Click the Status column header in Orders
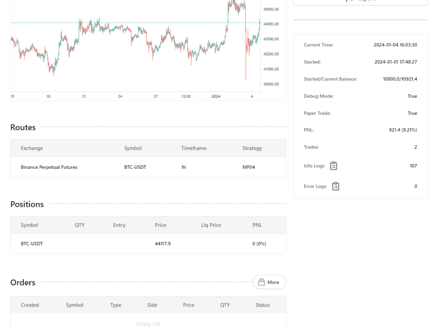The height and width of the screenshot is (328, 438). coord(262,305)
